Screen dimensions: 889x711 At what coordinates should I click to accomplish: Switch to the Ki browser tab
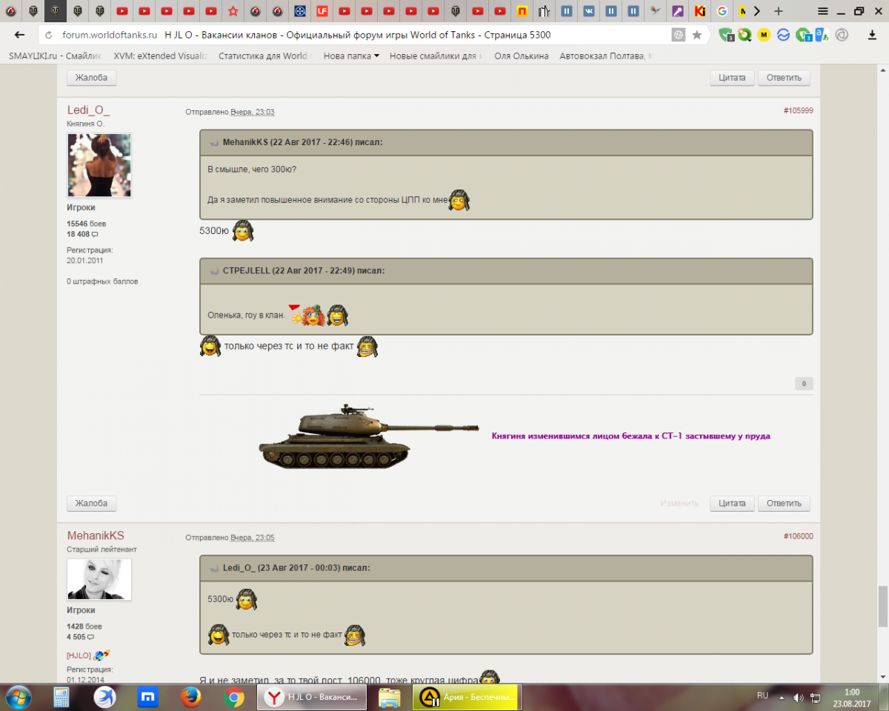tap(699, 11)
